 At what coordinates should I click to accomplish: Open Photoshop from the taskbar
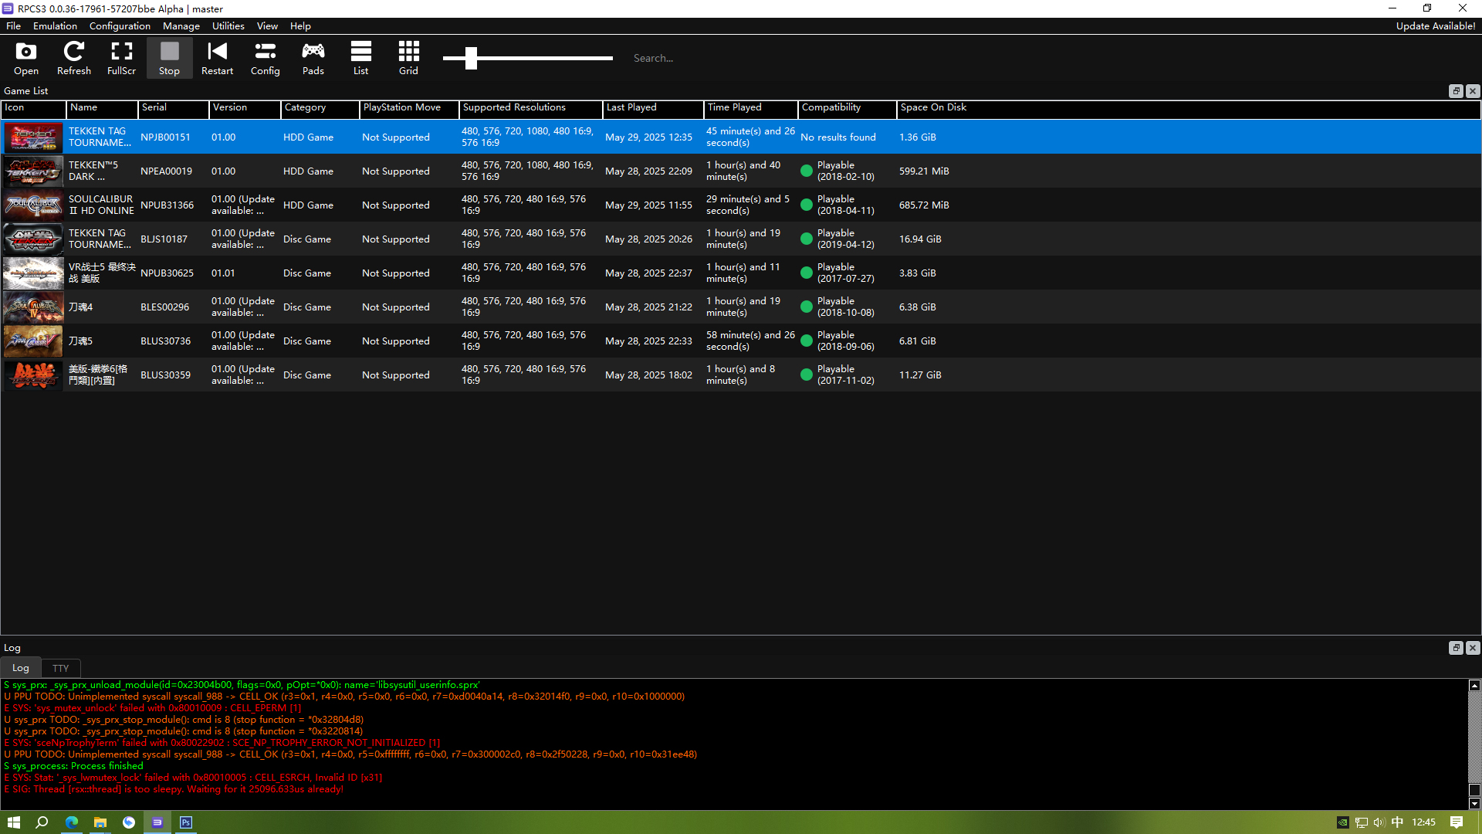pyautogui.click(x=186, y=822)
